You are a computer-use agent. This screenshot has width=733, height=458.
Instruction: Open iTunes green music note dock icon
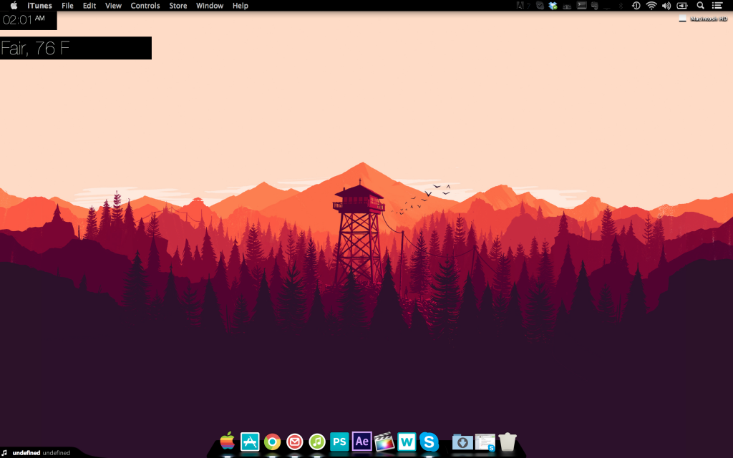tap(317, 442)
